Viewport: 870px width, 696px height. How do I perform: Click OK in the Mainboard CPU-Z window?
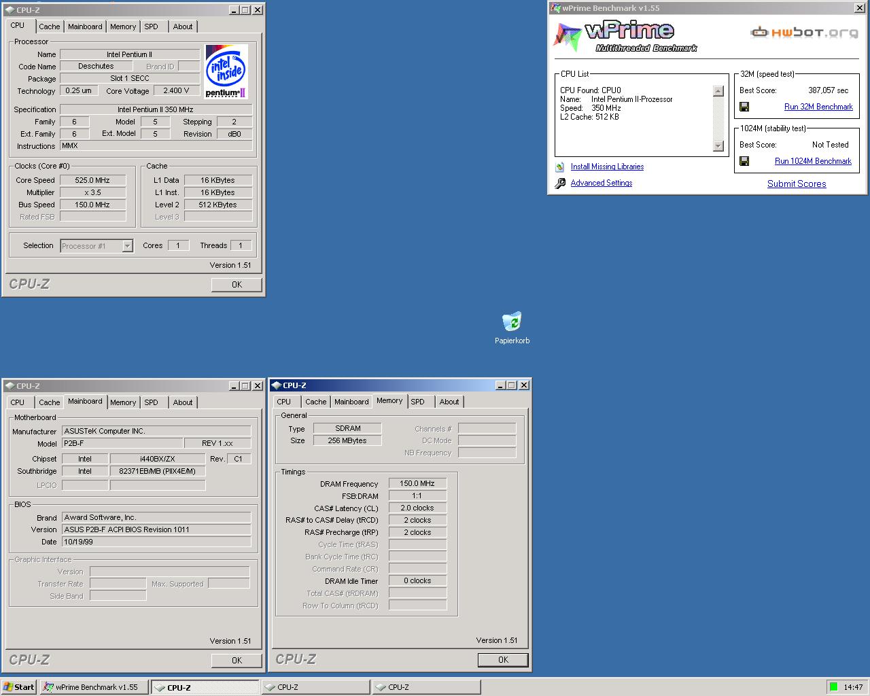point(237,660)
